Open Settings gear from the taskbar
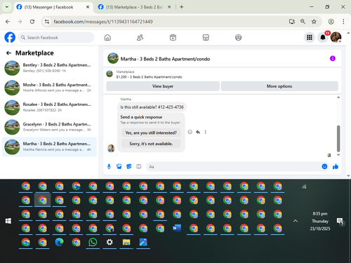This screenshot has height=263, width=351. [x=110, y=242]
